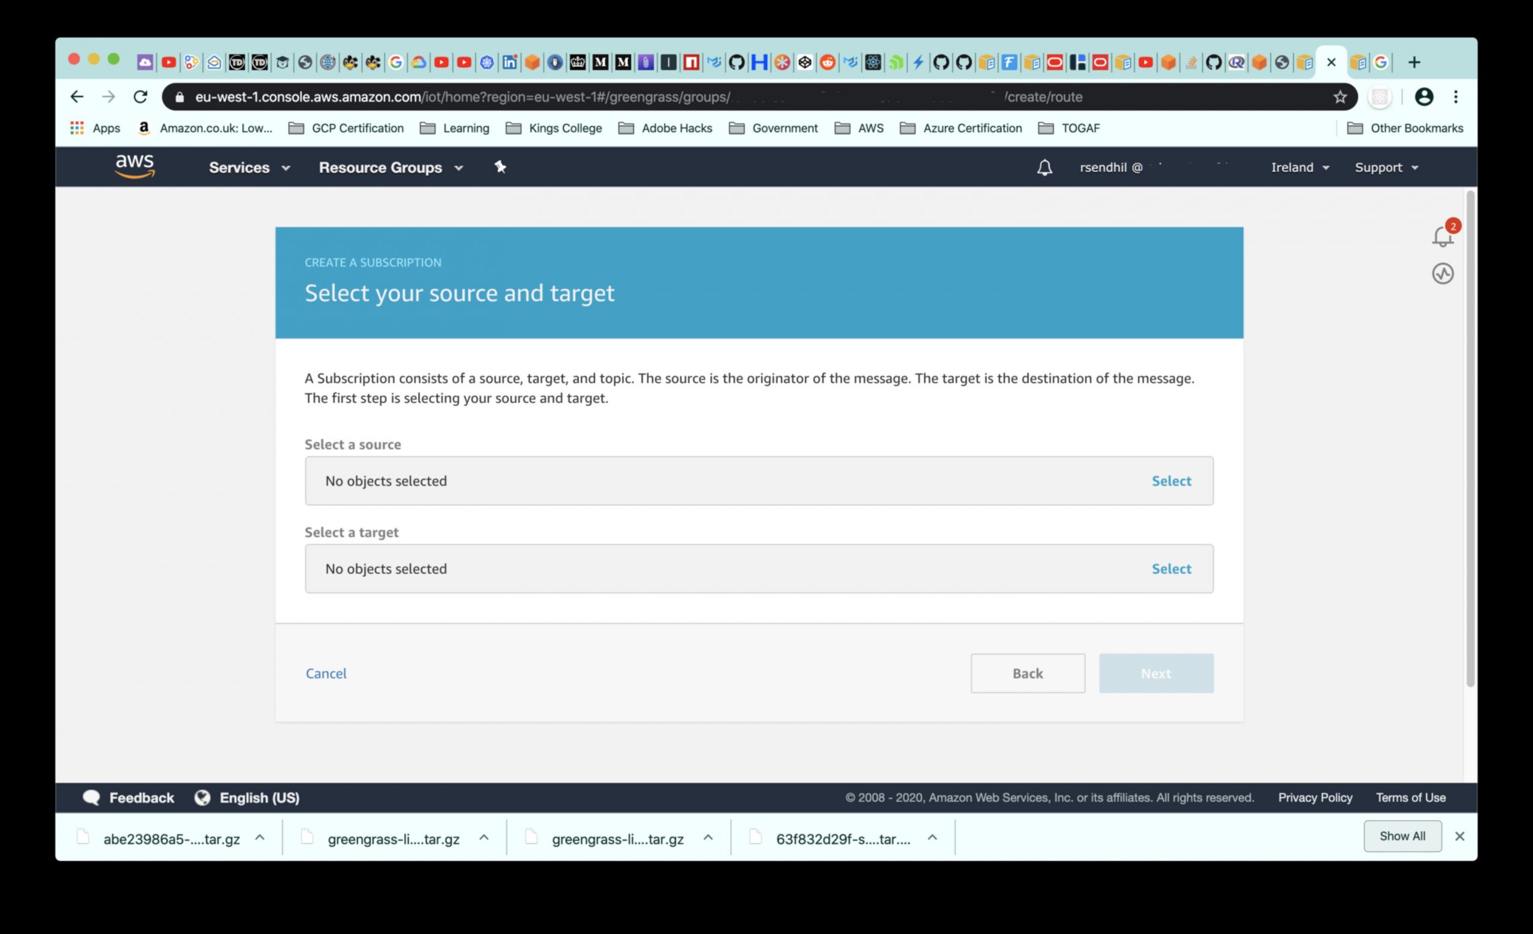Open the Chrome profile avatar icon

point(1423,97)
